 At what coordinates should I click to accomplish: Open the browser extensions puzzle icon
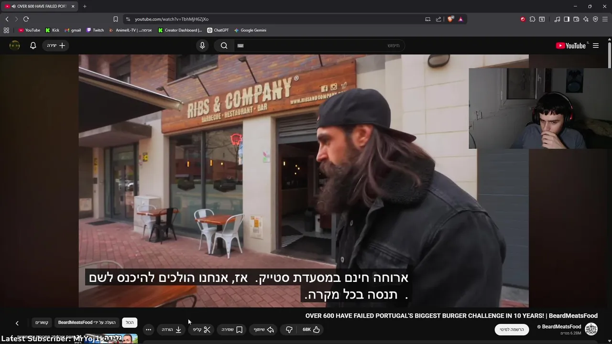[x=532, y=19]
